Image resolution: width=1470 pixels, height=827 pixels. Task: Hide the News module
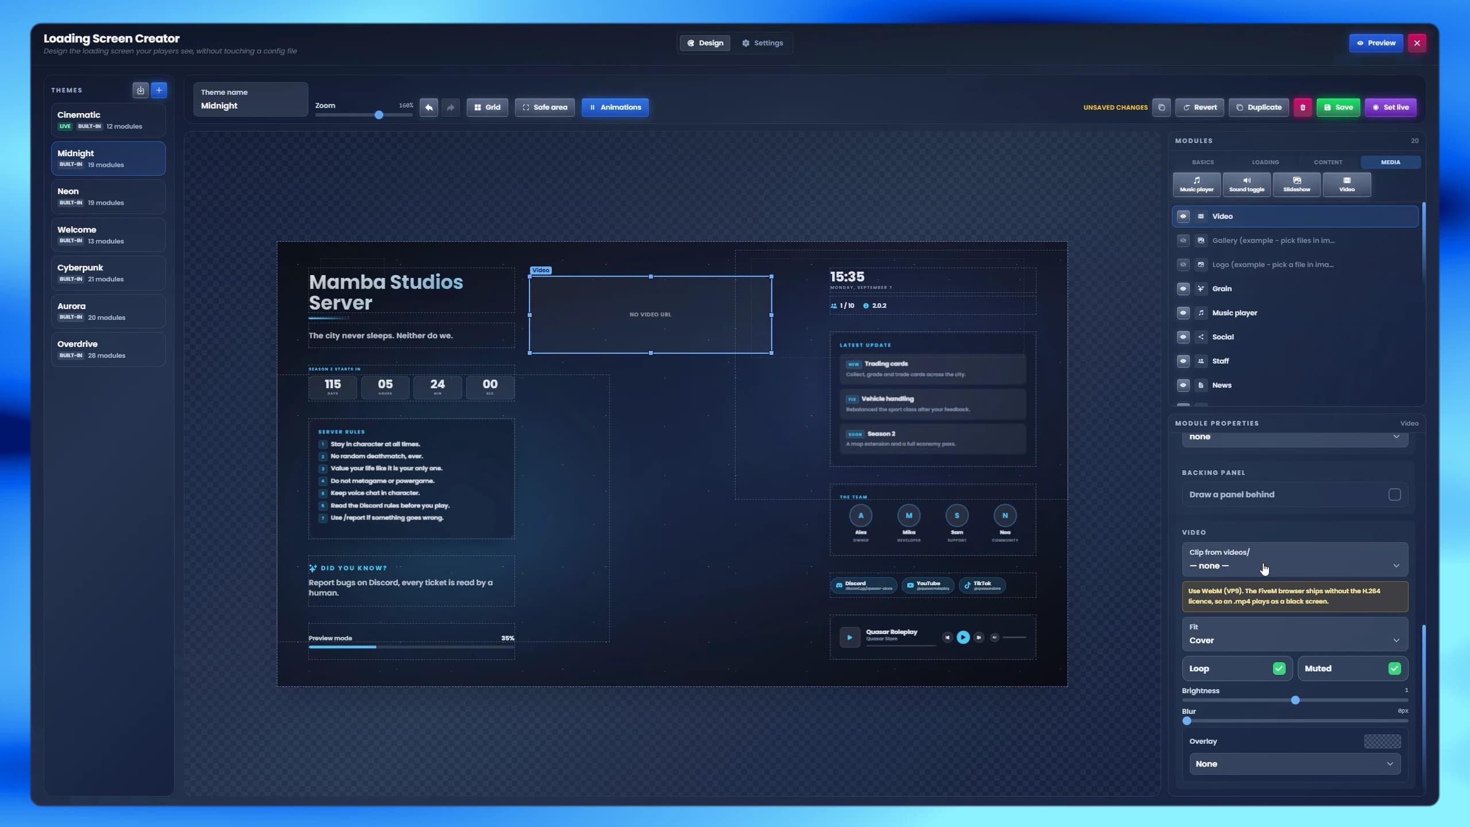click(1183, 385)
